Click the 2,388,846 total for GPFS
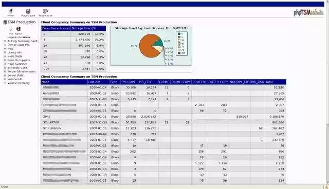This screenshot has height=189, width=329. coord(277,117)
